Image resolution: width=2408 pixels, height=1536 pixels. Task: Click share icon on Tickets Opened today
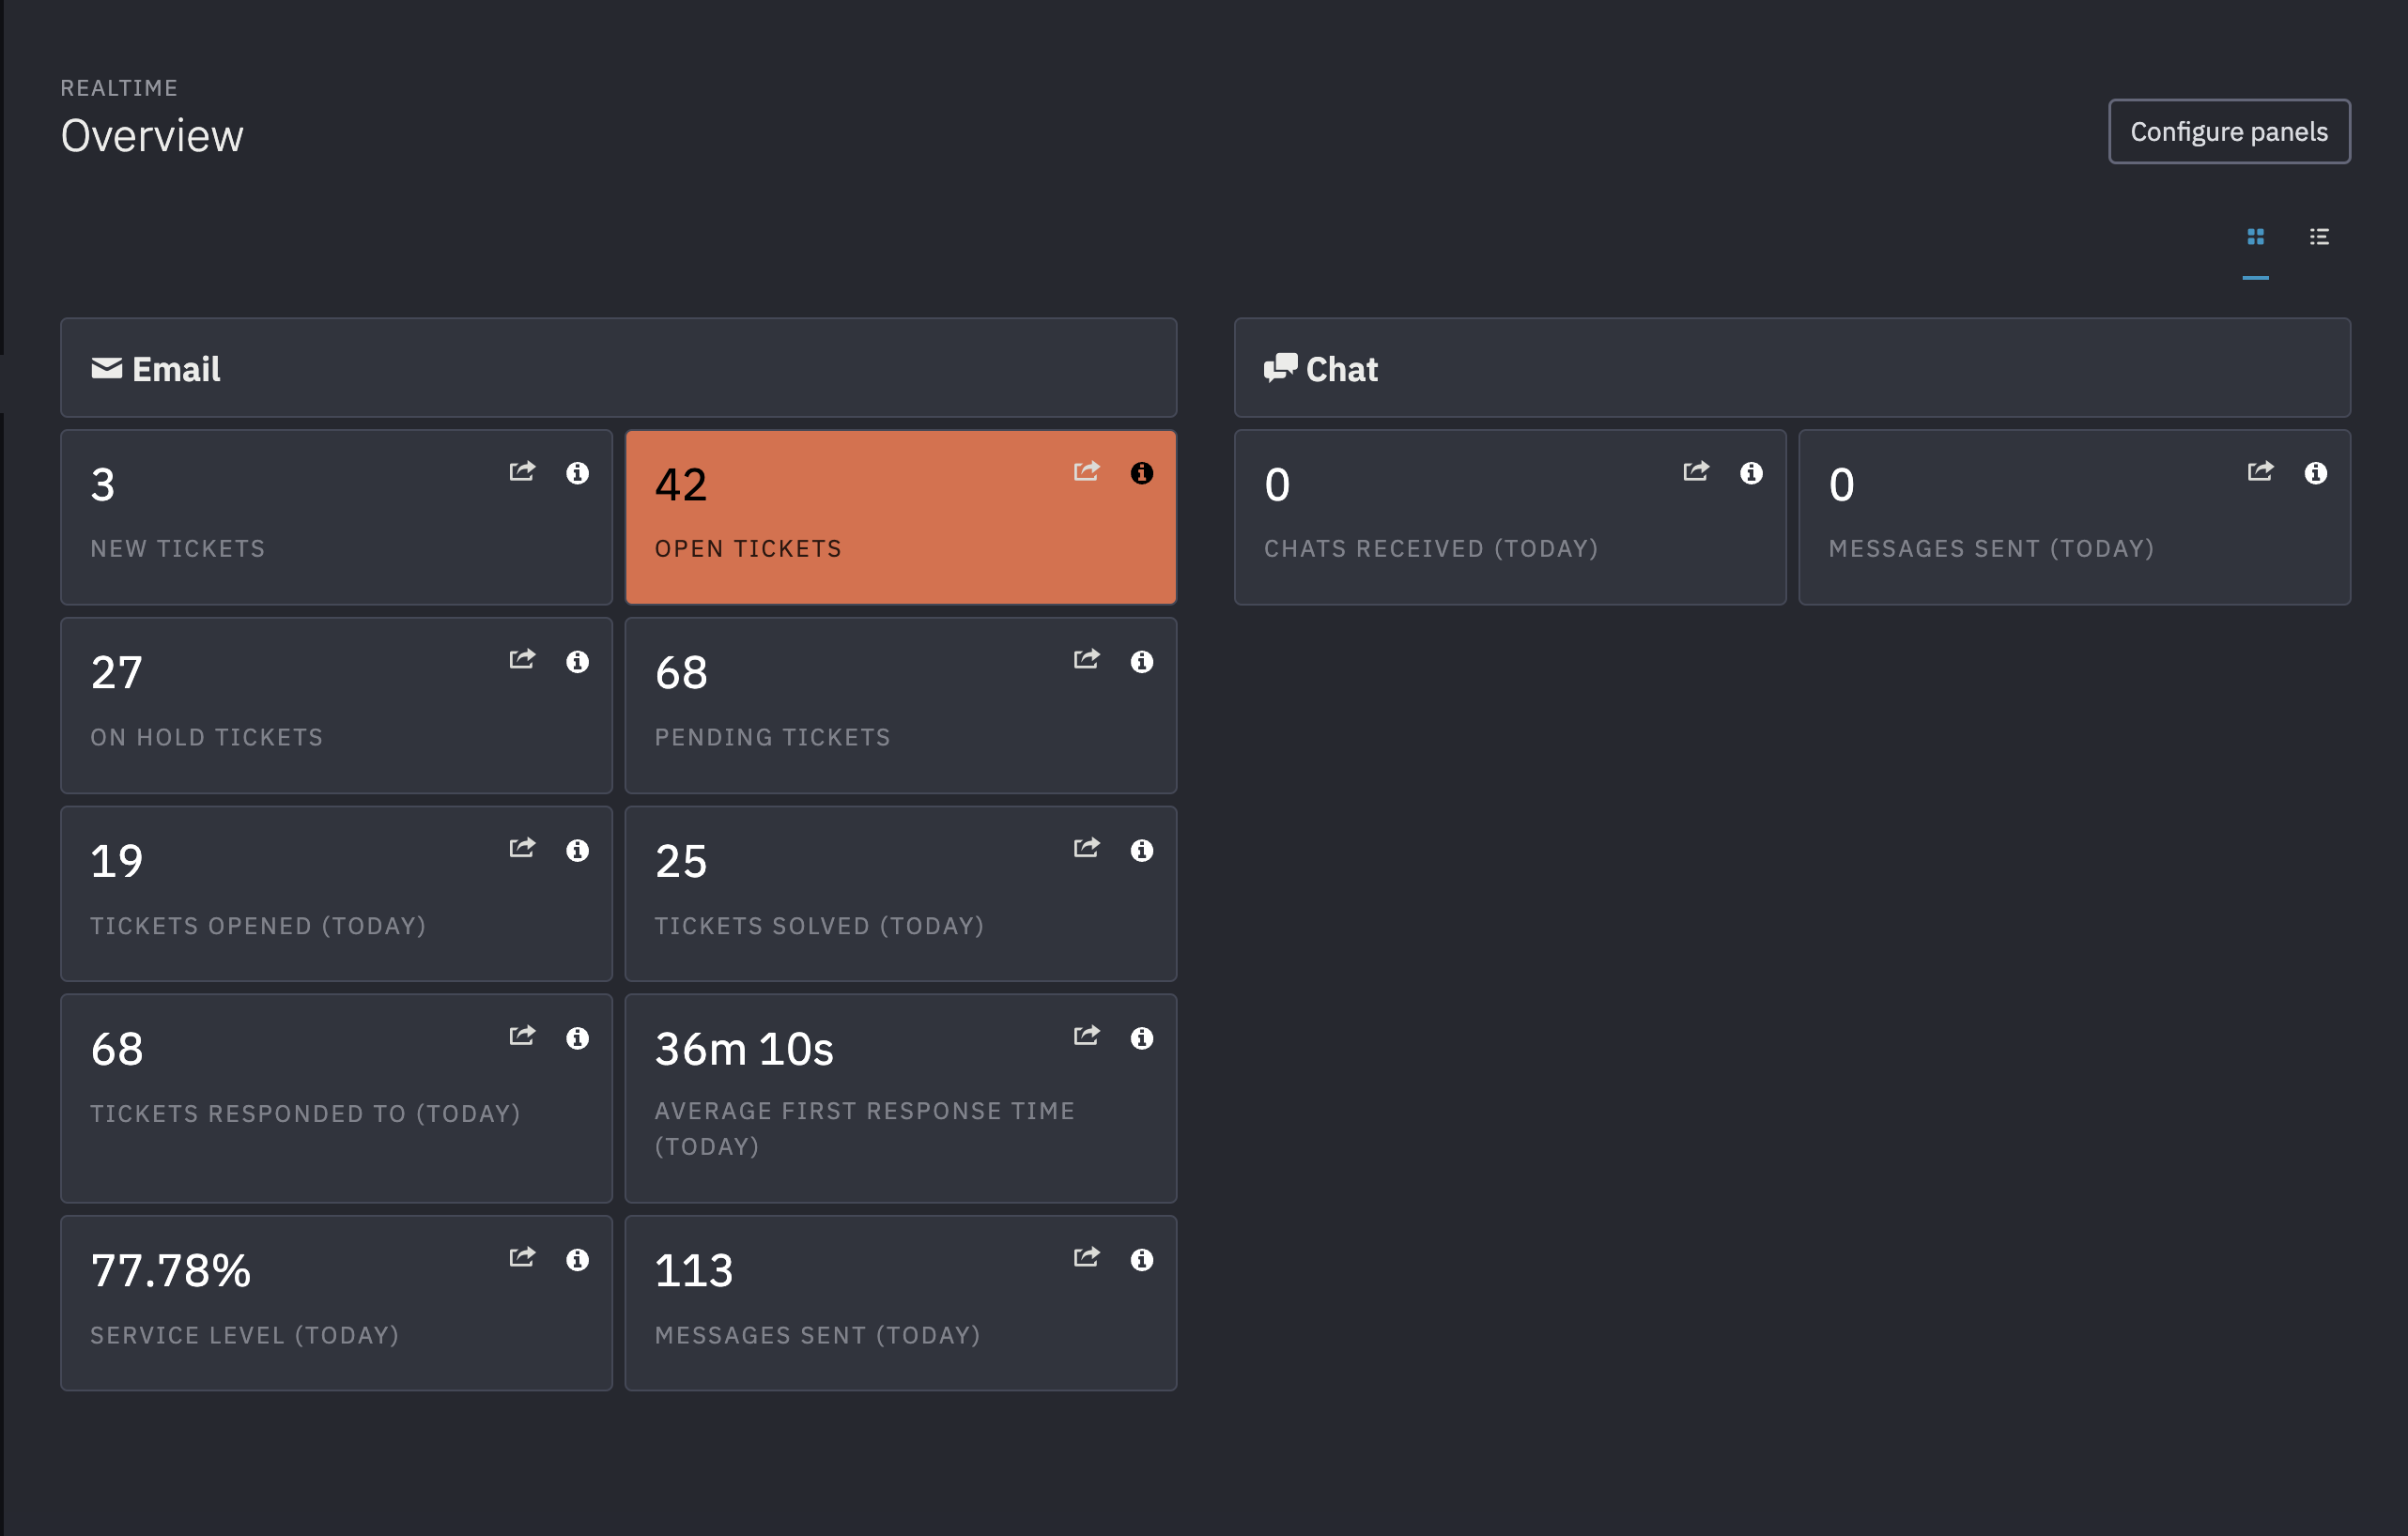tap(522, 847)
